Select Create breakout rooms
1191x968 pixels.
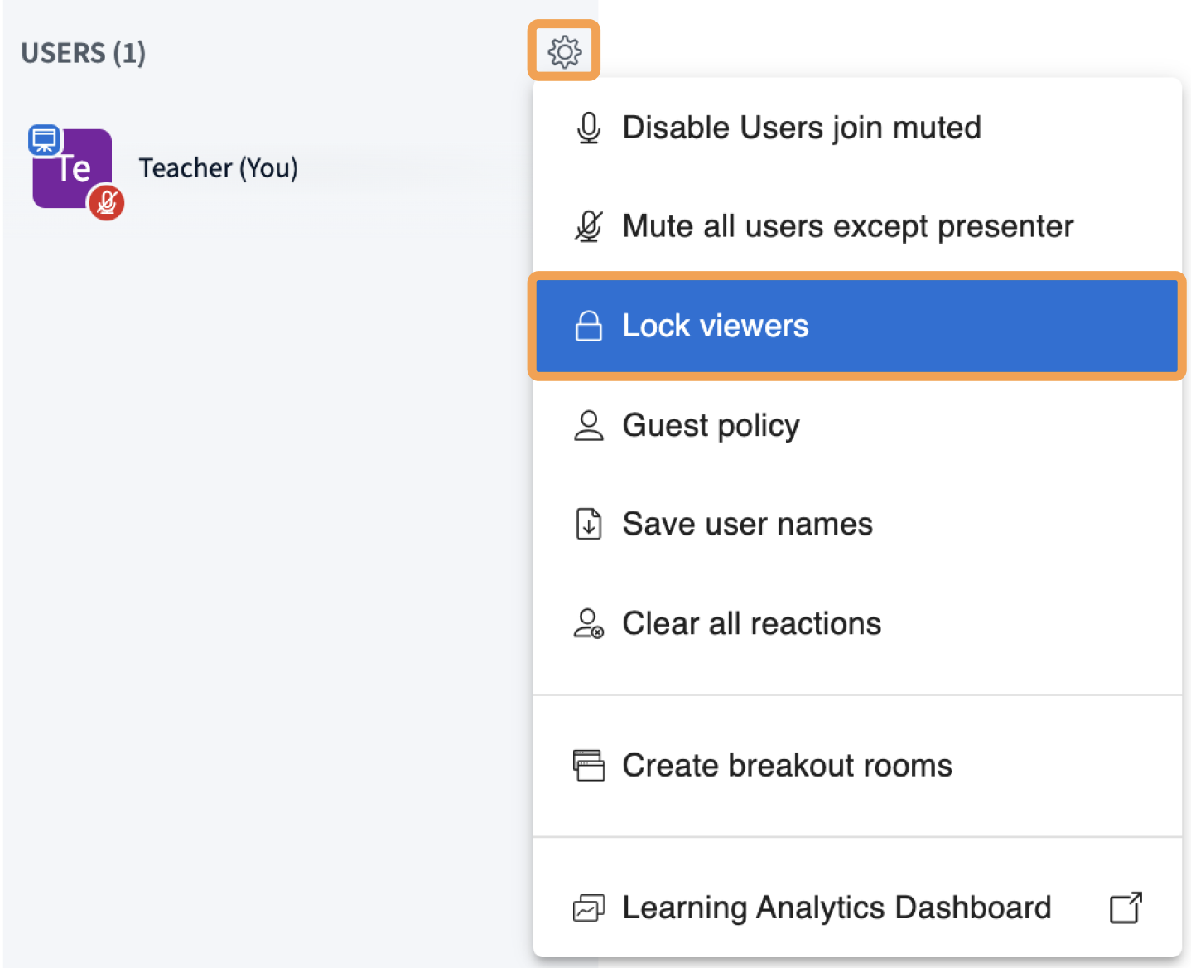coord(787,766)
